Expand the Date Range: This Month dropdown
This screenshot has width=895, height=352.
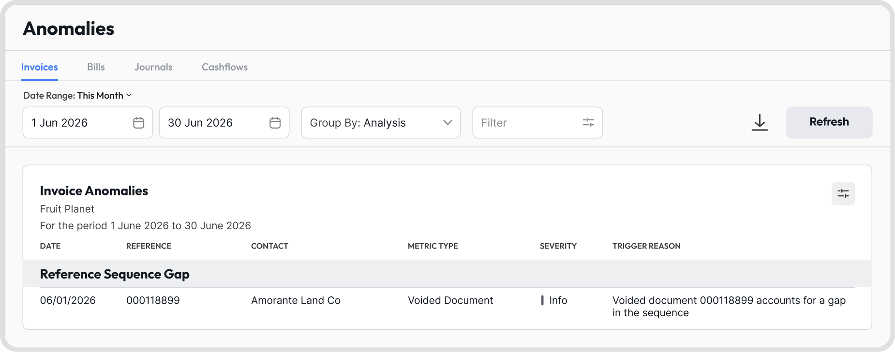(x=77, y=96)
